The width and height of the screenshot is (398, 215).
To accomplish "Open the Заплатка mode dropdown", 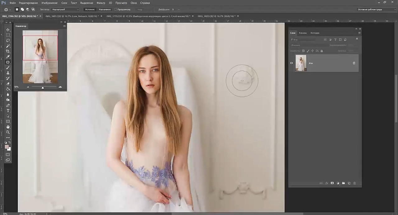I will (65, 9).
